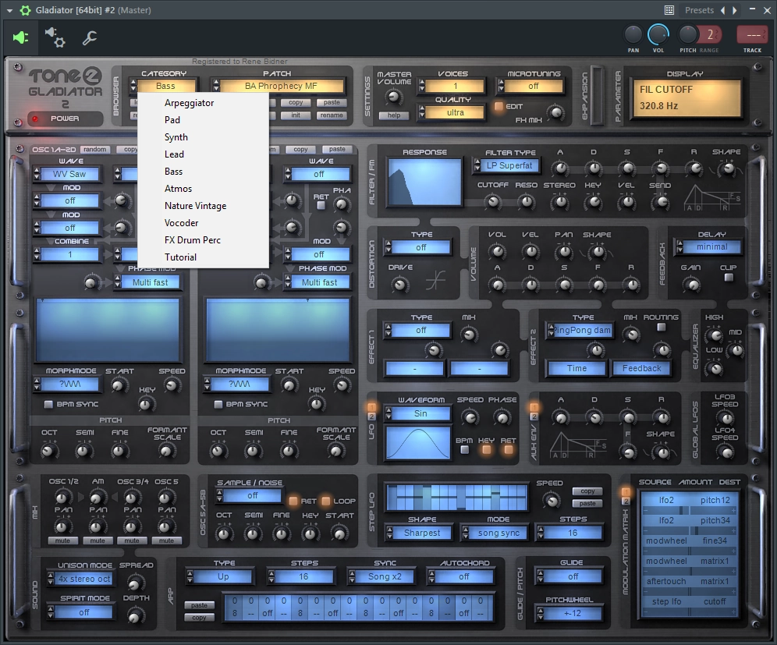The image size is (777, 645).
Task: Open the UNISON MODE 4x stereo oct dropdown
Action: [x=81, y=579]
